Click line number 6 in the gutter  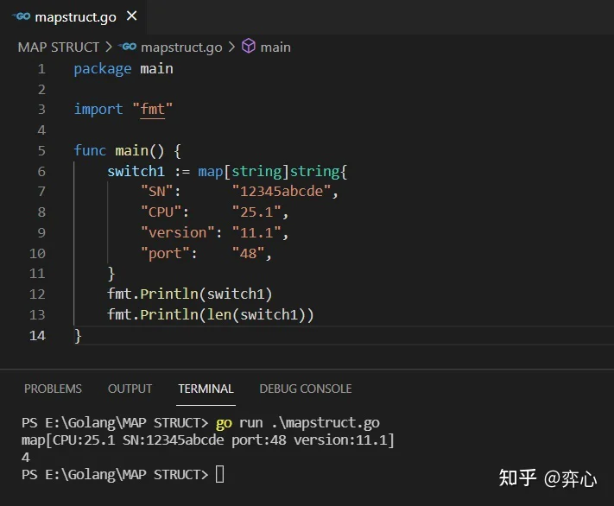click(x=41, y=171)
